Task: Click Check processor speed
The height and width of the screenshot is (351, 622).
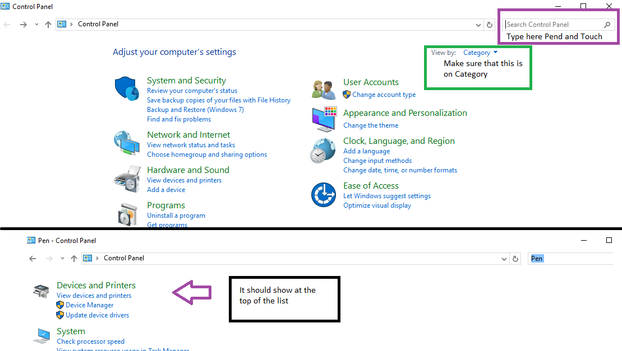Action: (90, 341)
